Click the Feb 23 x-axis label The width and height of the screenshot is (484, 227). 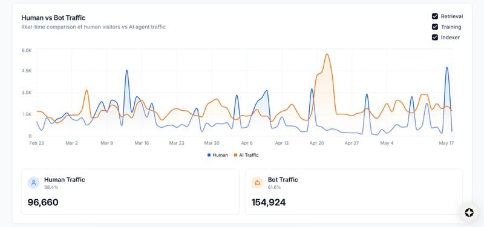click(x=37, y=143)
